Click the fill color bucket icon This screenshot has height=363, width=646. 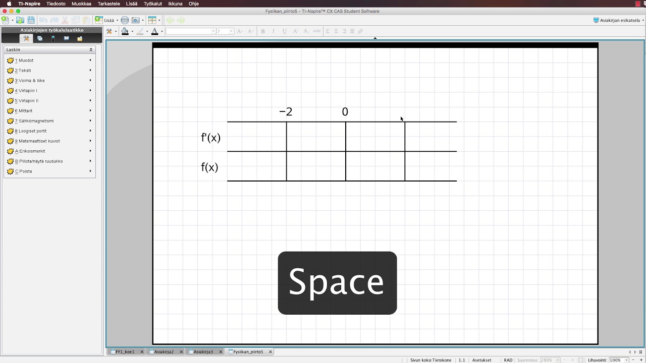125,31
